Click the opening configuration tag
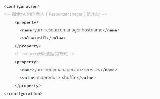 [22, 6]
